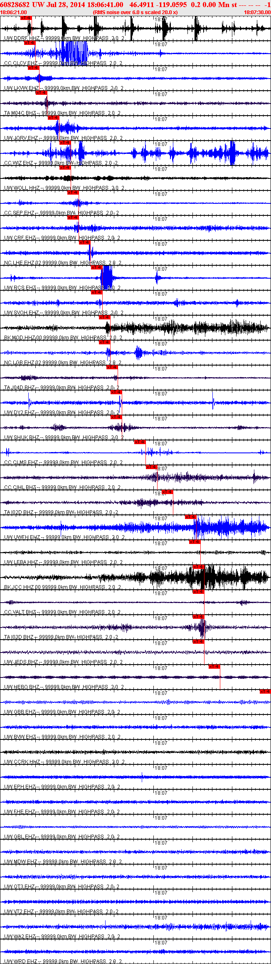Select the arrival pick on the M04C trace
The width and height of the screenshot is (271, 964).
tap(41, 93)
